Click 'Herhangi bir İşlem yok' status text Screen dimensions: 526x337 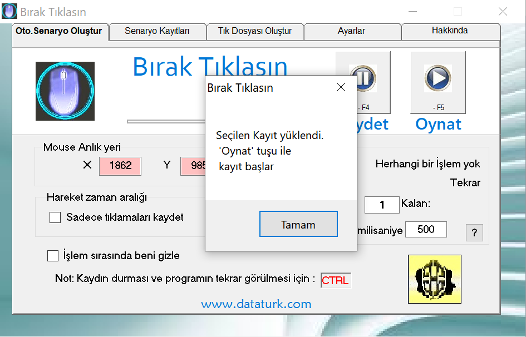pyautogui.click(x=427, y=164)
